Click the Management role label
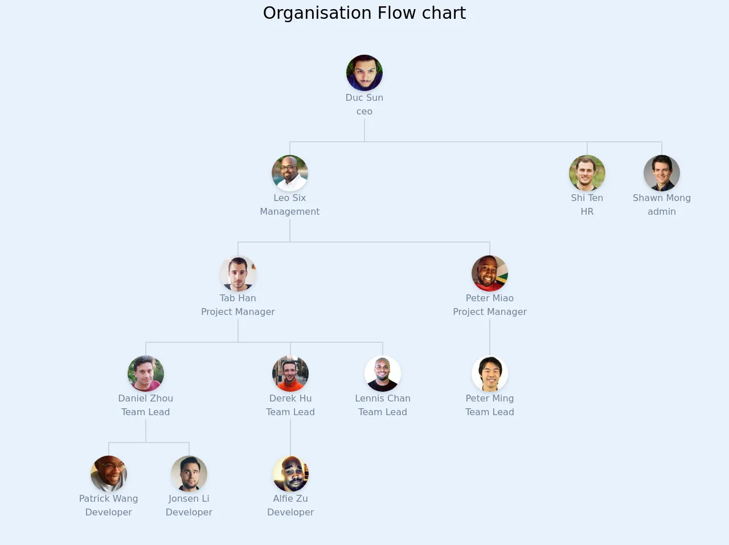Viewport: 729px width, 545px height. click(290, 212)
